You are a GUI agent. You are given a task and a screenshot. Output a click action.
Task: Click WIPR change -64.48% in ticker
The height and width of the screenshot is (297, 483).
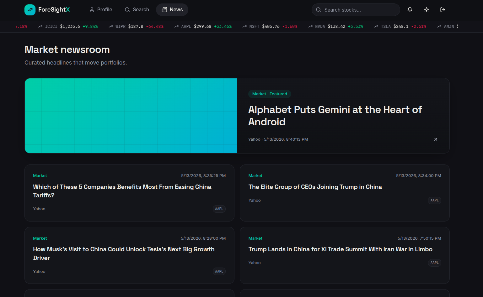point(155,27)
